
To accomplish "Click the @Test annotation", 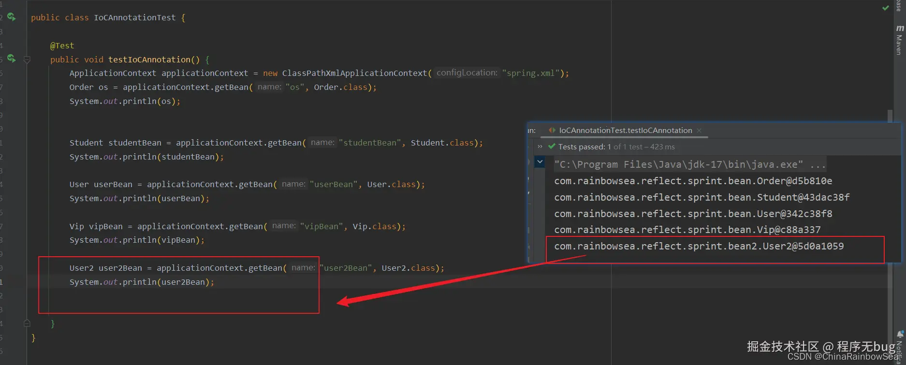I will (62, 45).
